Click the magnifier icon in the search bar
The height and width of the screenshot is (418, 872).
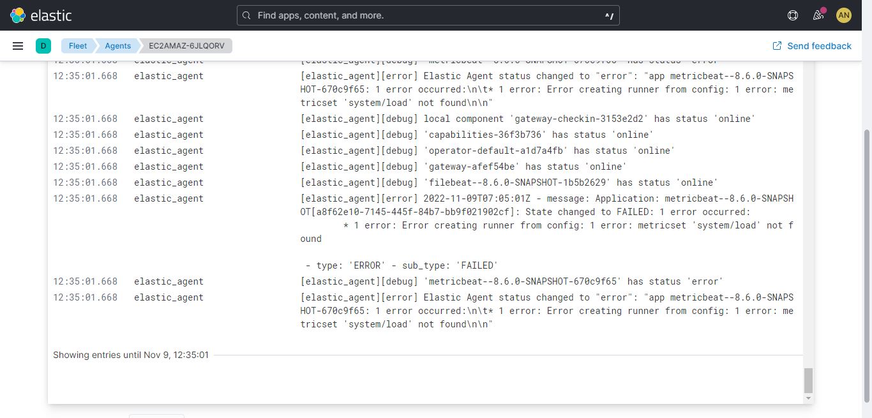pos(246,15)
